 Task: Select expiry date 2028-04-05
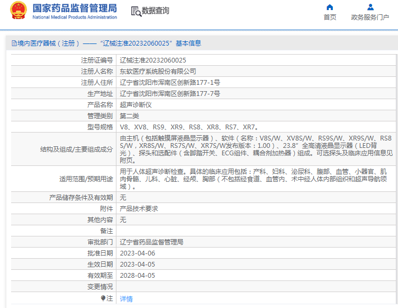tap(137, 276)
